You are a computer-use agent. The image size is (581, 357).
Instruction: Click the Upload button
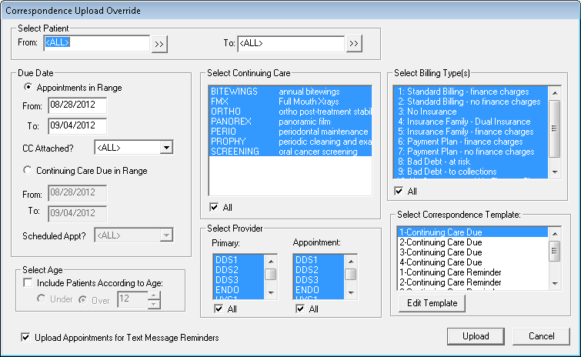475,336
